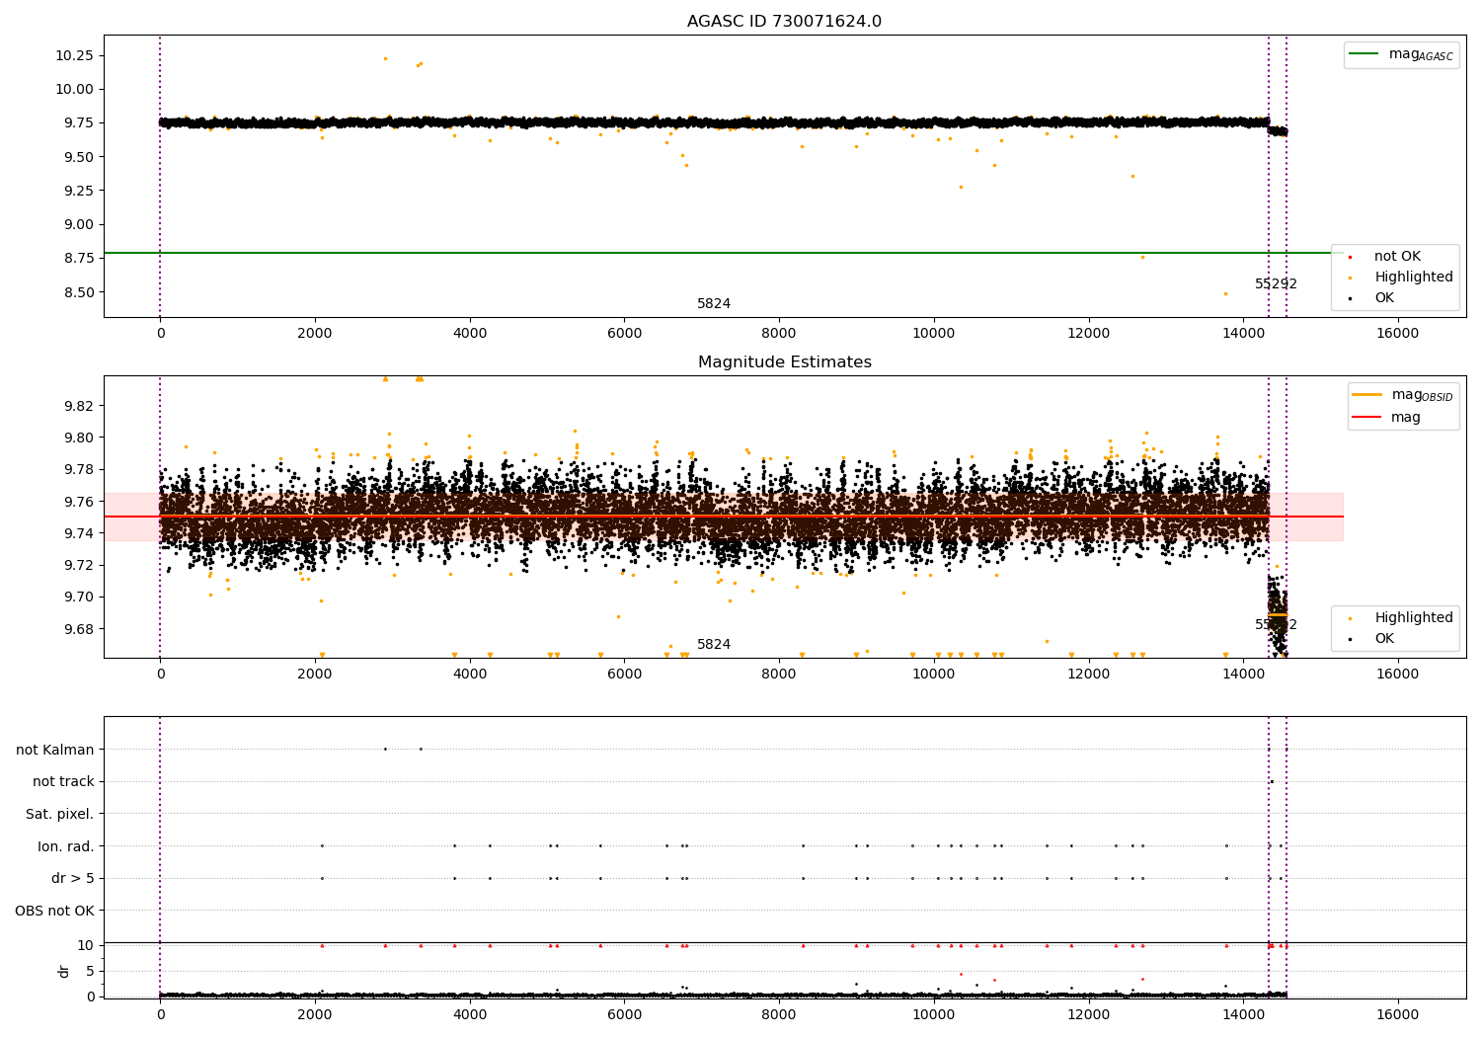Select the 'dr > 5' row label

point(72,878)
